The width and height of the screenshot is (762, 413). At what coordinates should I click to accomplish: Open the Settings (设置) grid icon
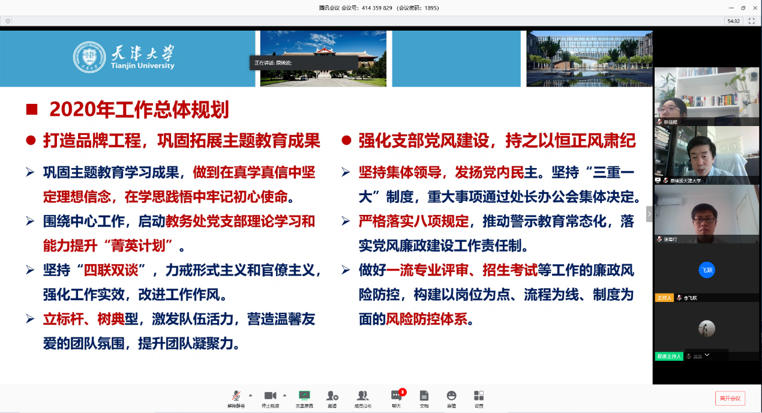click(x=479, y=396)
